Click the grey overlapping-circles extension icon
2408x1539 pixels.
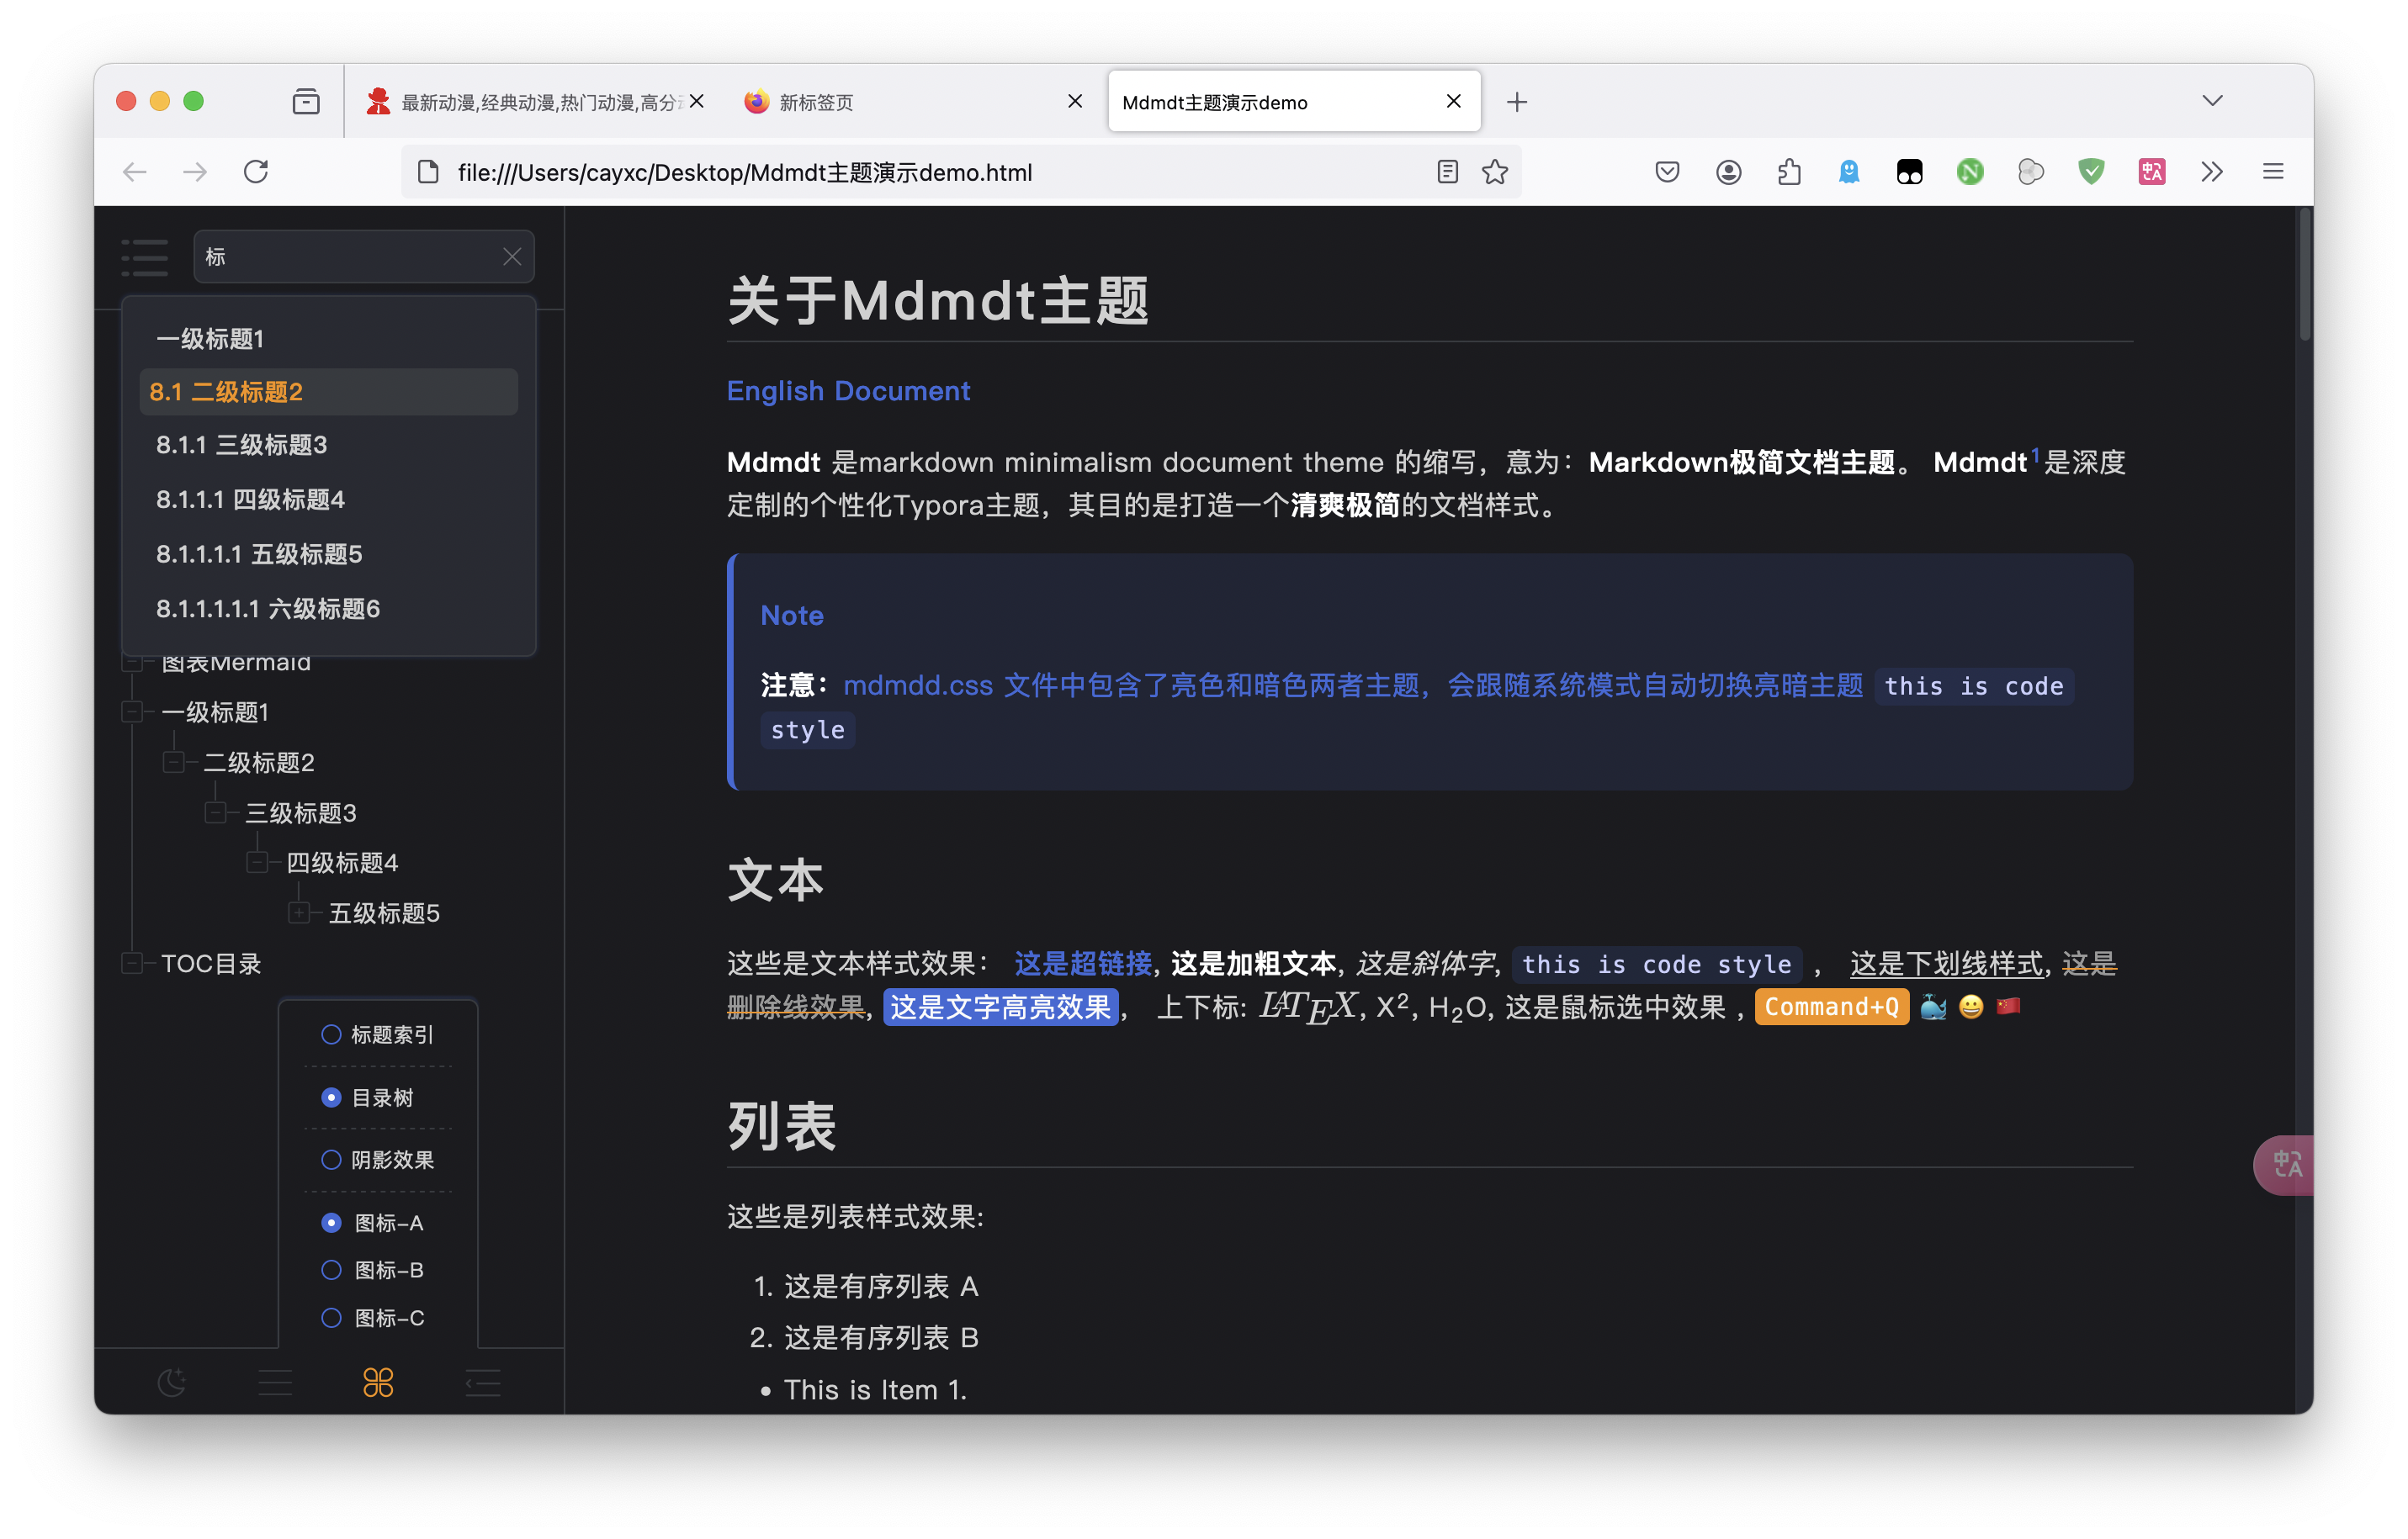pyautogui.click(x=2031, y=172)
